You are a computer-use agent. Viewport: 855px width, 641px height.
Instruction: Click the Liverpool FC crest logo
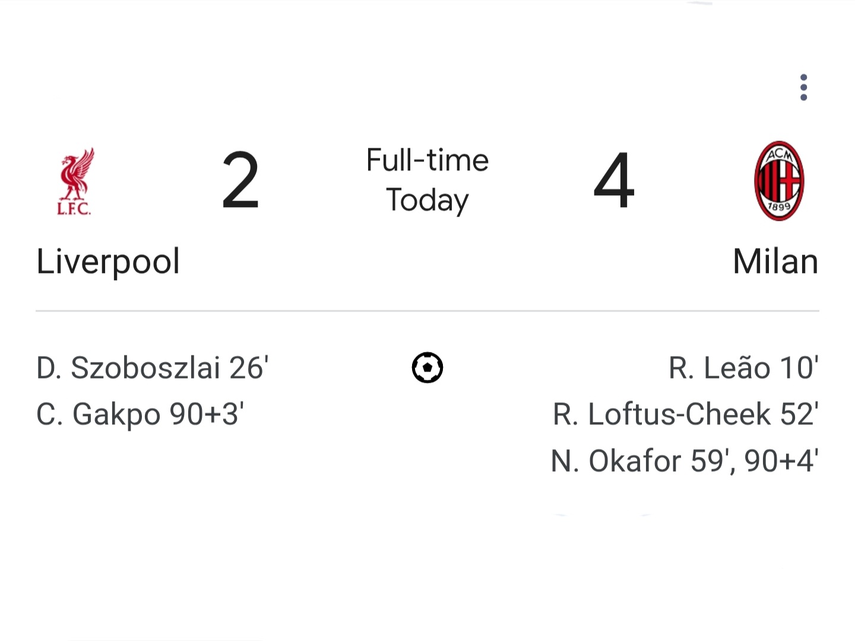pos(75,182)
